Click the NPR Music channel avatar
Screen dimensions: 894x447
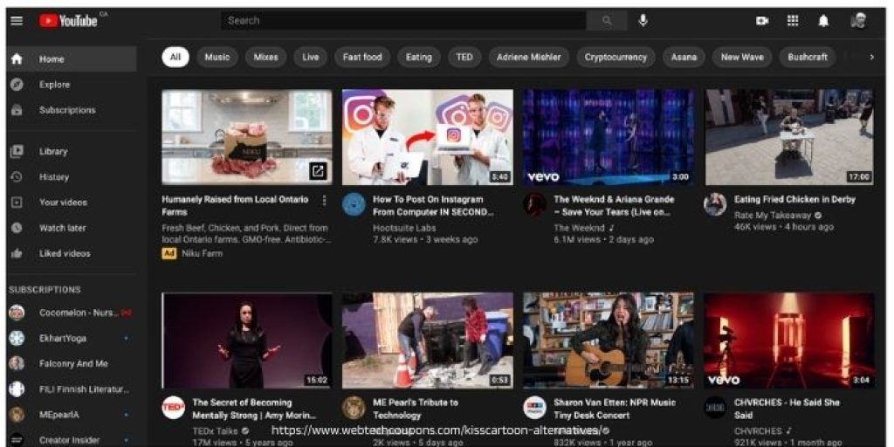(535, 408)
